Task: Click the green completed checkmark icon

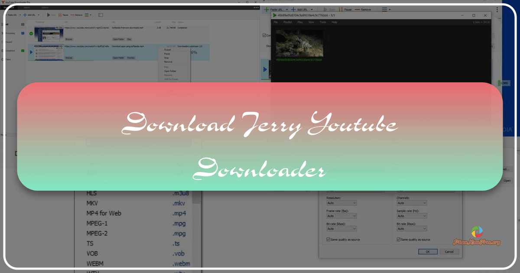Action: (x=31, y=33)
